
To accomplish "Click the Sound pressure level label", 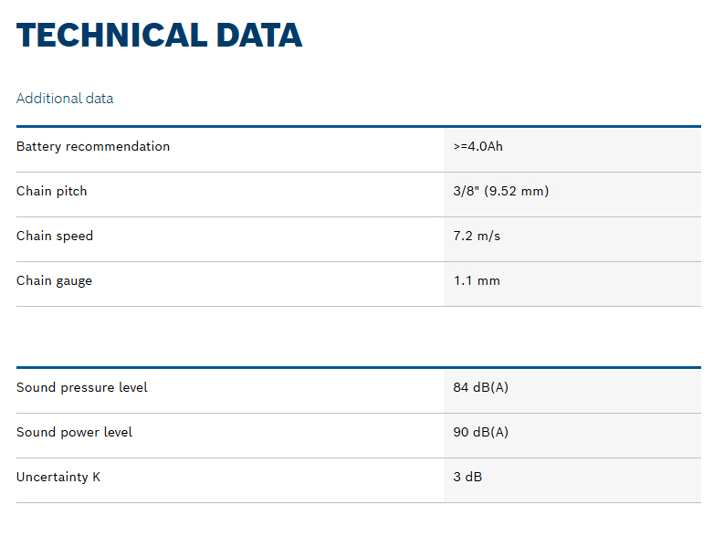I will [x=82, y=387].
